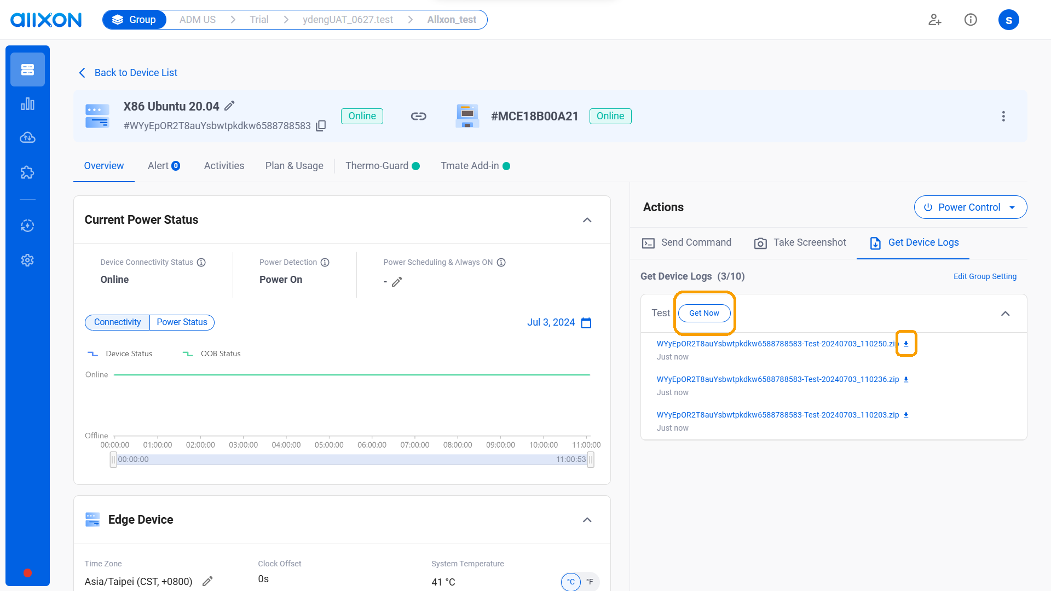Click the timeline range selection bar
The width and height of the screenshot is (1051, 591).
click(x=352, y=460)
